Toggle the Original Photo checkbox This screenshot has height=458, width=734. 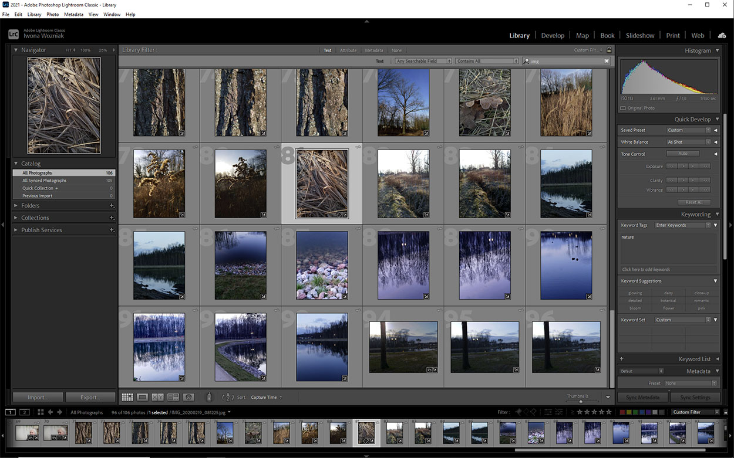pyautogui.click(x=623, y=108)
